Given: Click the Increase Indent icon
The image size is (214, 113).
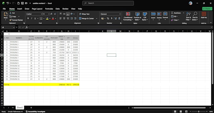Looking at the screenshot, I should (75, 18).
